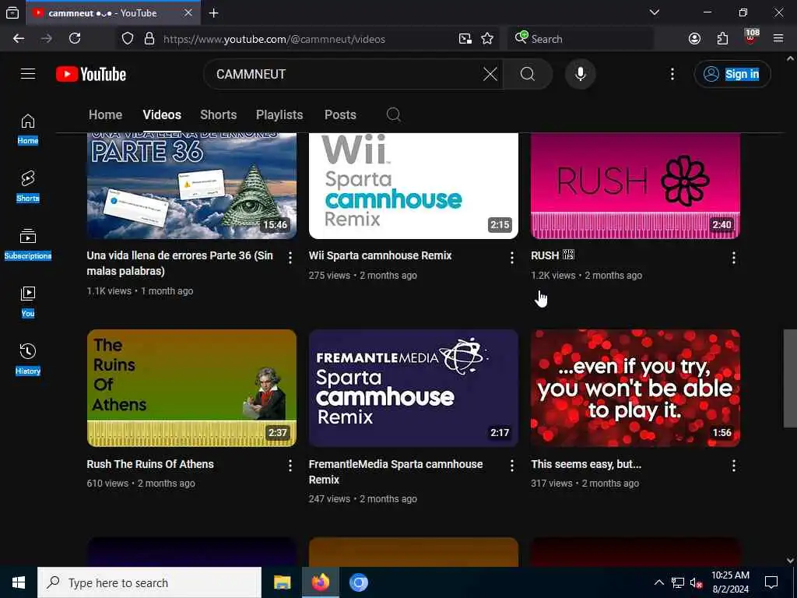The image size is (797, 598).
Task: Open Shorts in the YouTube sidebar
Action: (x=28, y=187)
